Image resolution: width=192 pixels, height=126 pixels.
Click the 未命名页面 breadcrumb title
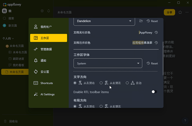[64, 12]
